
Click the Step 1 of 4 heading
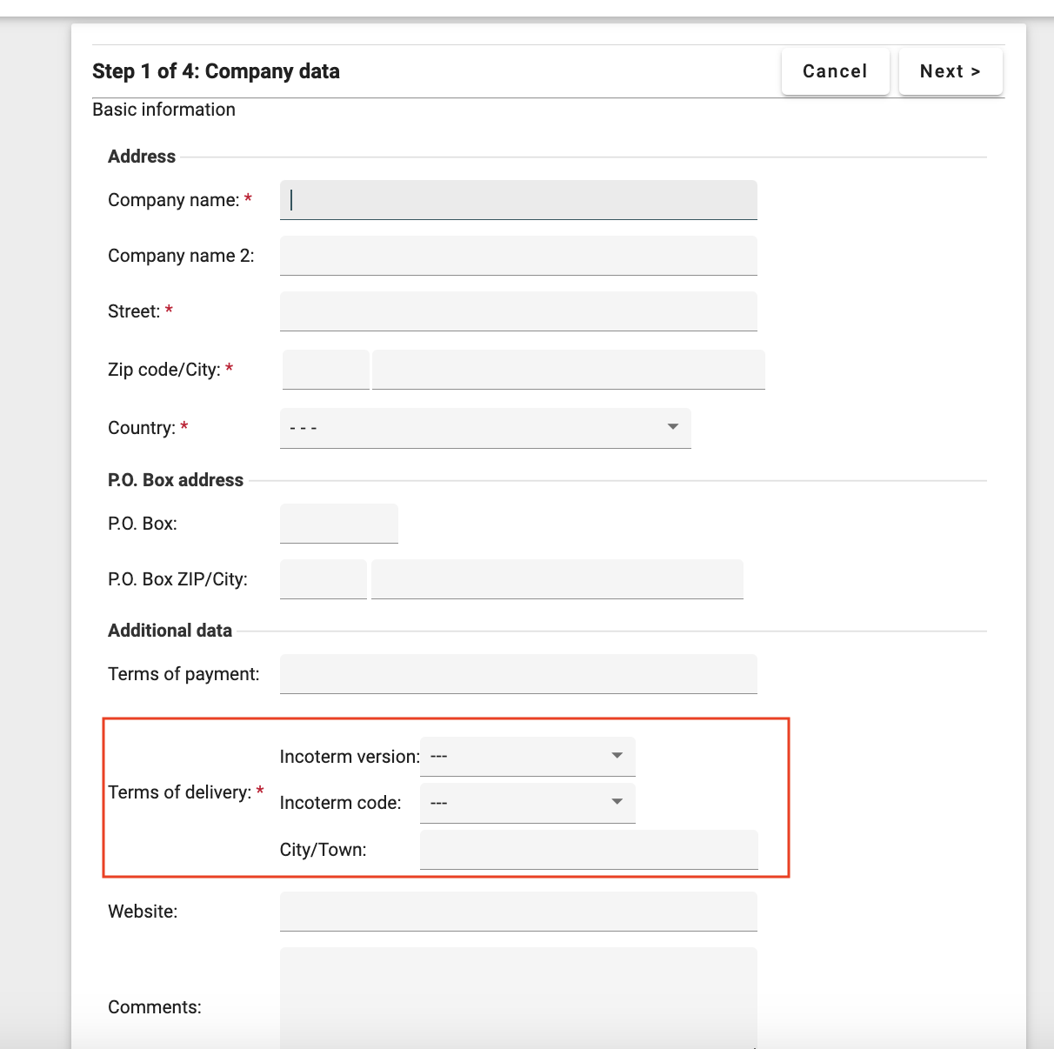tap(216, 71)
